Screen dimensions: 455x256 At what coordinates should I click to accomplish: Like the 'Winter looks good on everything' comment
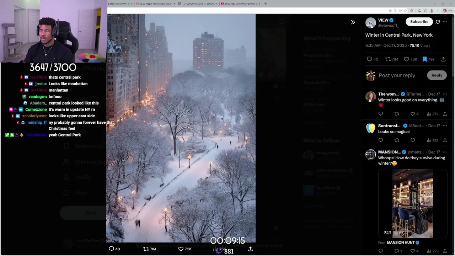414,114
